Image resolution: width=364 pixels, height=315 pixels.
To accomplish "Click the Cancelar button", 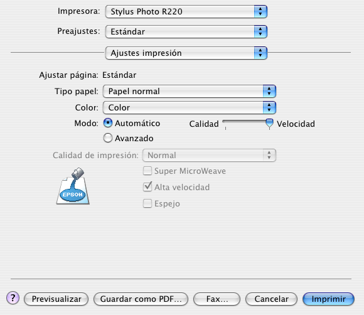I will coord(271,299).
